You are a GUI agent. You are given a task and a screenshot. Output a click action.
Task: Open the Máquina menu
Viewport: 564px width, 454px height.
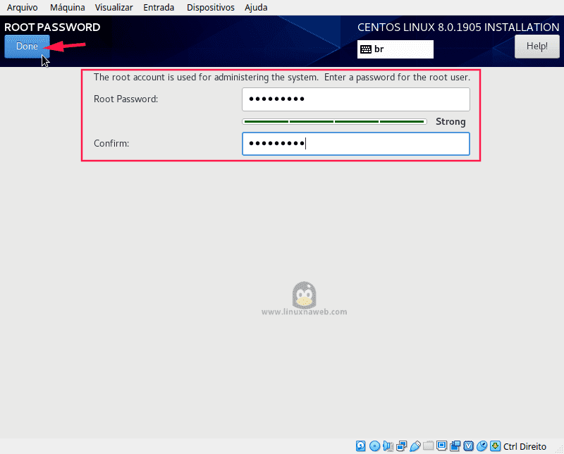(x=67, y=8)
